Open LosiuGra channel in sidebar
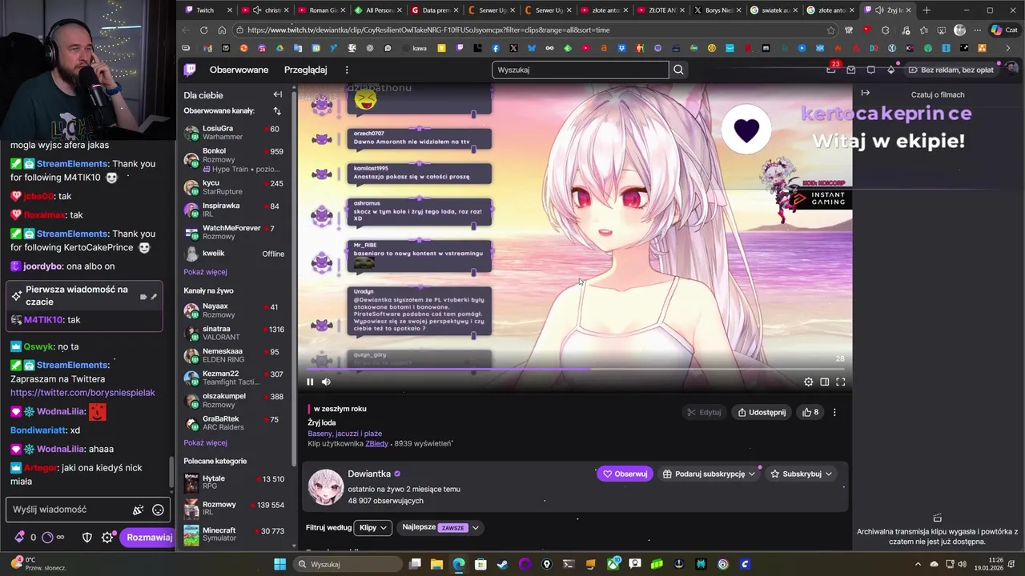The height and width of the screenshot is (576, 1025). click(x=234, y=133)
